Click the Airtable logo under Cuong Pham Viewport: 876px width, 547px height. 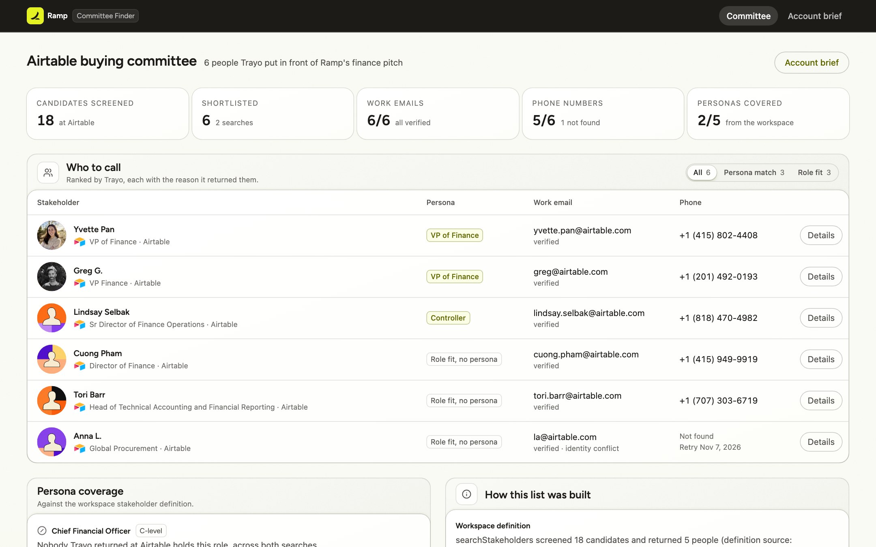point(79,366)
